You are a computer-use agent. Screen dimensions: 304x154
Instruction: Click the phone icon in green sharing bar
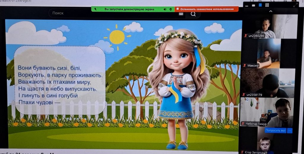click(95, 9)
